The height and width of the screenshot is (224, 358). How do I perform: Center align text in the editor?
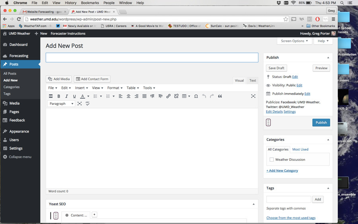(x=128, y=96)
